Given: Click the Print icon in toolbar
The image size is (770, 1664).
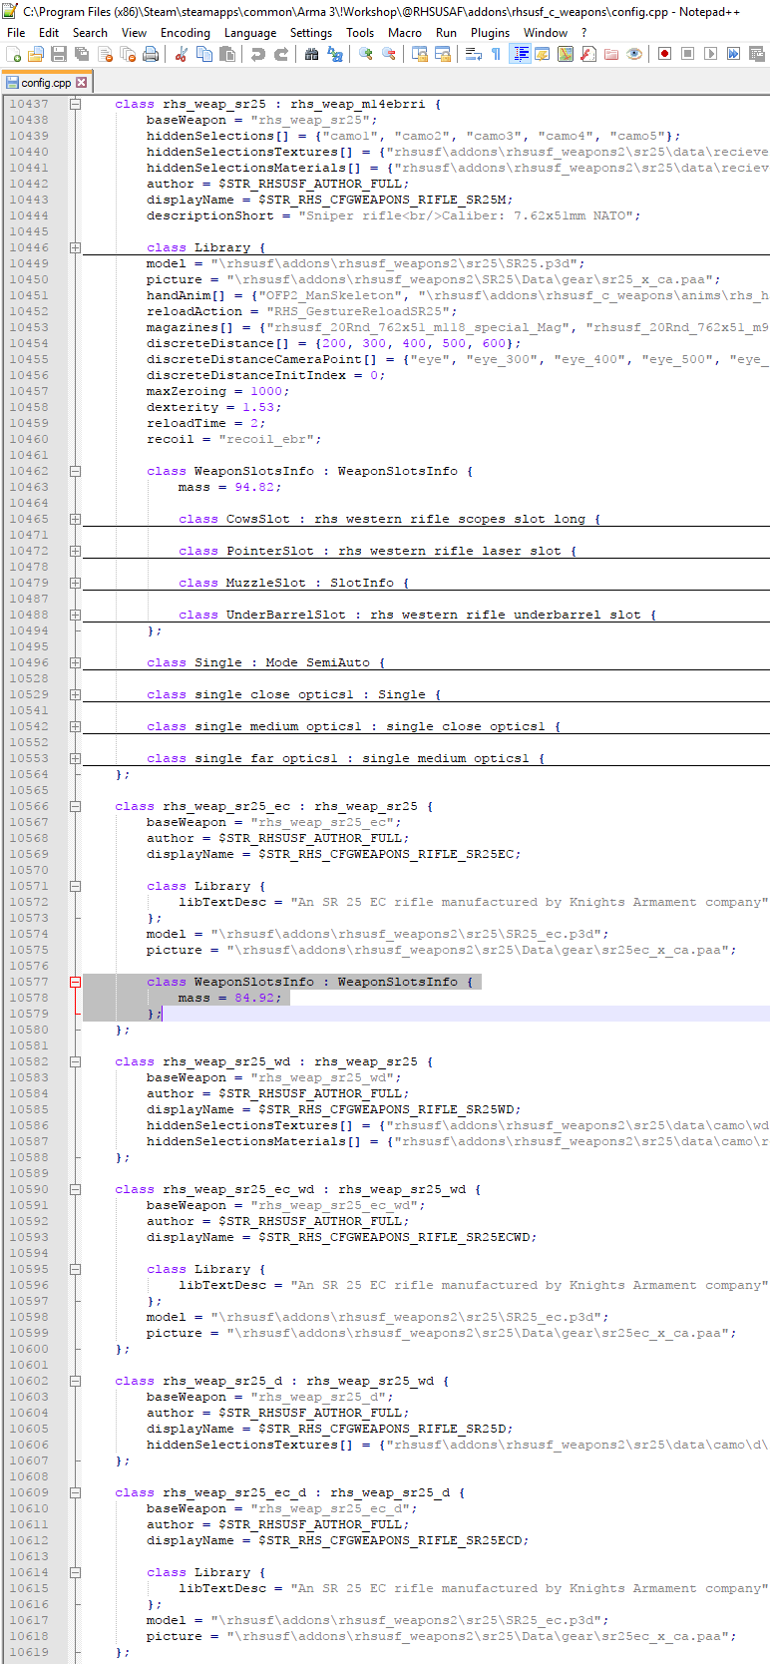Looking at the screenshot, I should [x=151, y=54].
